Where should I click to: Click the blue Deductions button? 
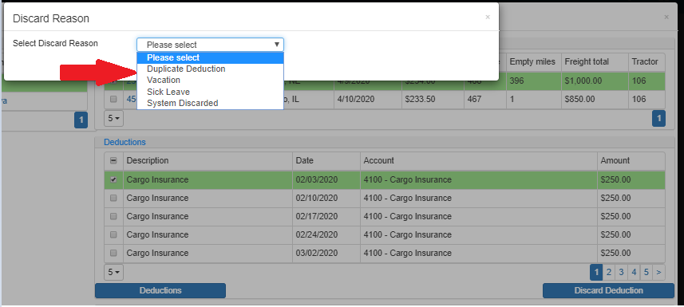click(x=160, y=290)
